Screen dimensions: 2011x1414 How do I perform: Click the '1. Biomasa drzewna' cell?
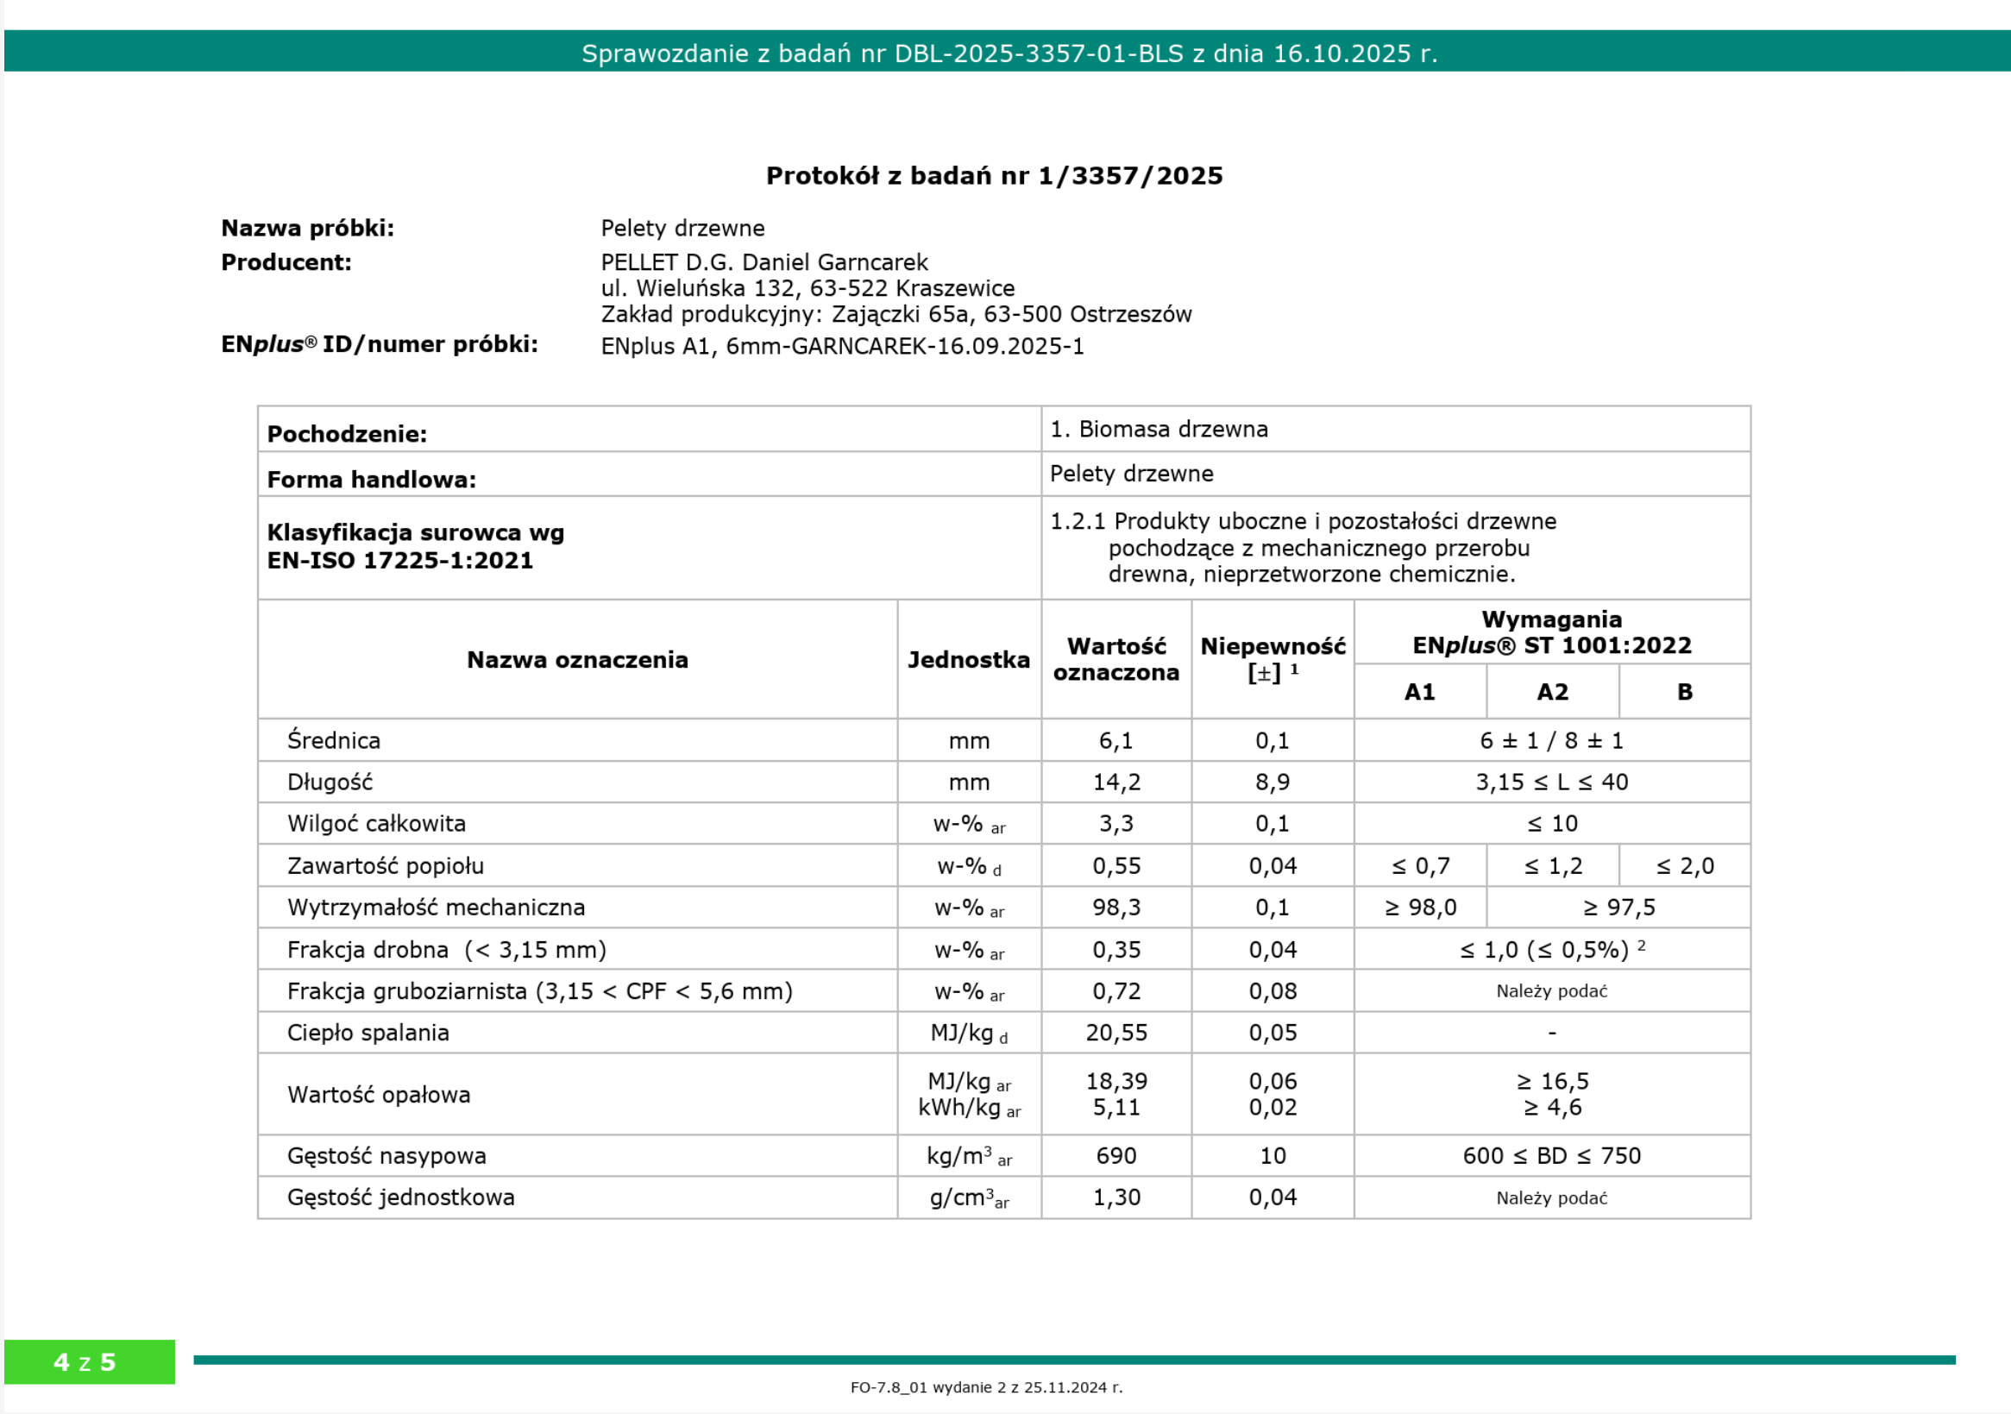point(1159,430)
